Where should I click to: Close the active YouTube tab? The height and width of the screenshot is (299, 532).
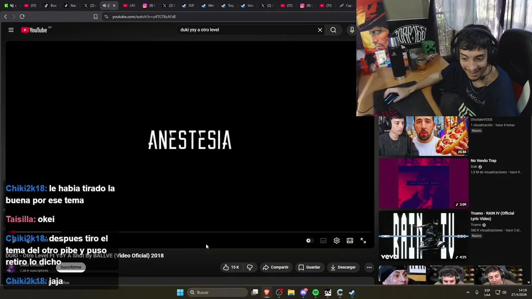tap(114, 5)
